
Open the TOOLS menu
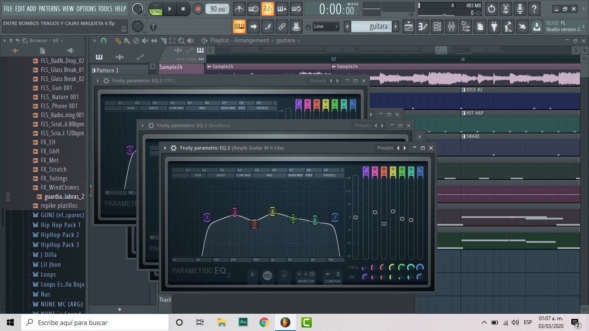105,9
